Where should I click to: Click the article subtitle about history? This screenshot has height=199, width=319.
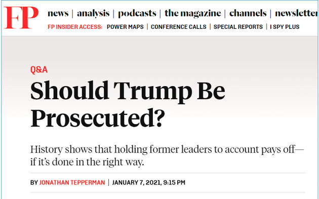tap(167, 155)
